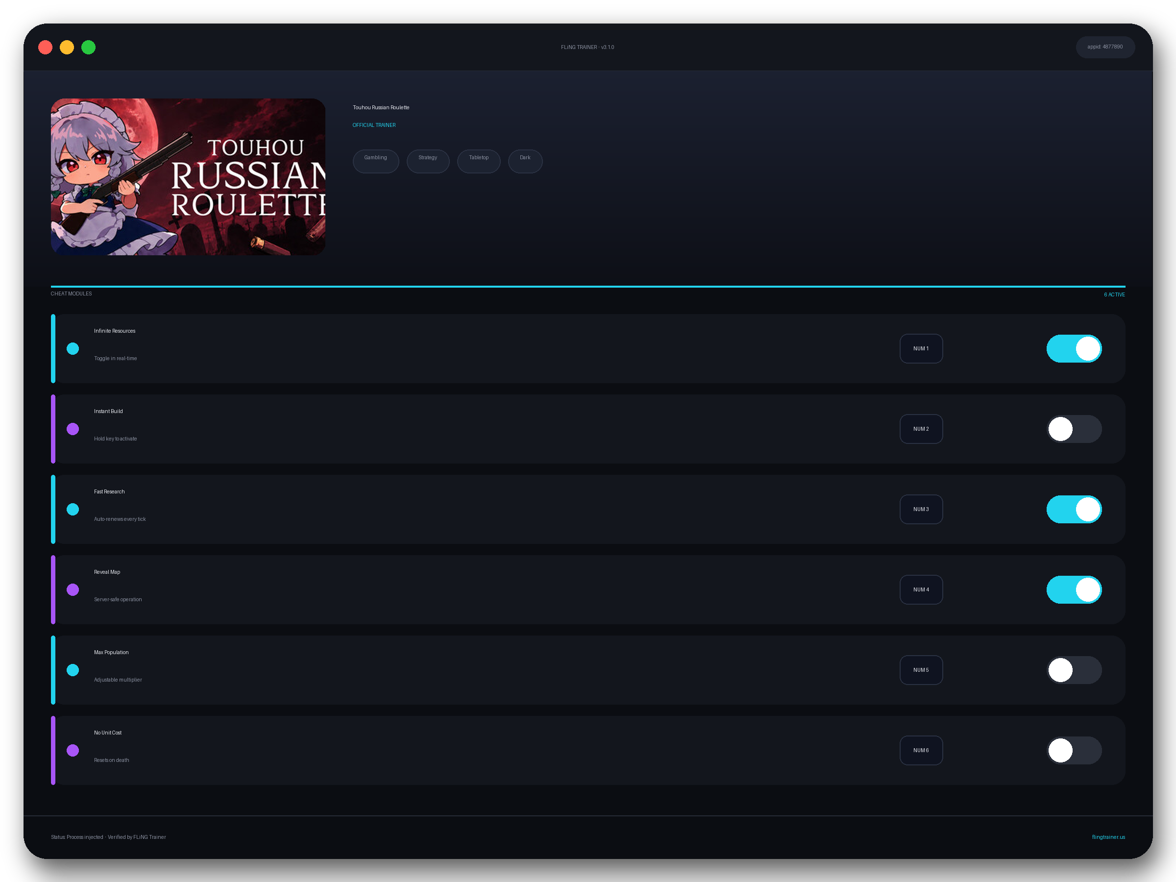Select the NUM 3 hotkey box
This screenshot has width=1176, height=882.
(x=921, y=509)
